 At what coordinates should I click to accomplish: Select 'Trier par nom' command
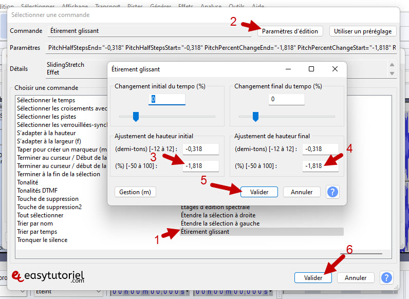(x=35, y=223)
